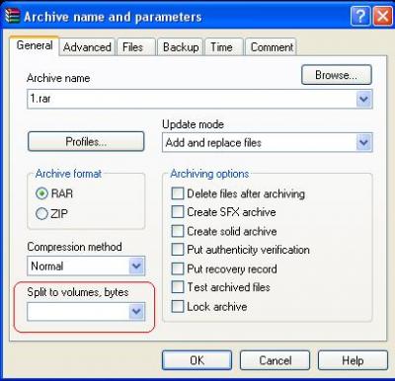Screen dimensions: 395x381
Task: Switch to the Backup tab
Action: (x=181, y=47)
